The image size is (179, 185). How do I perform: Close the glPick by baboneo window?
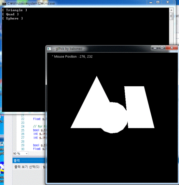[x=172, y=48]
